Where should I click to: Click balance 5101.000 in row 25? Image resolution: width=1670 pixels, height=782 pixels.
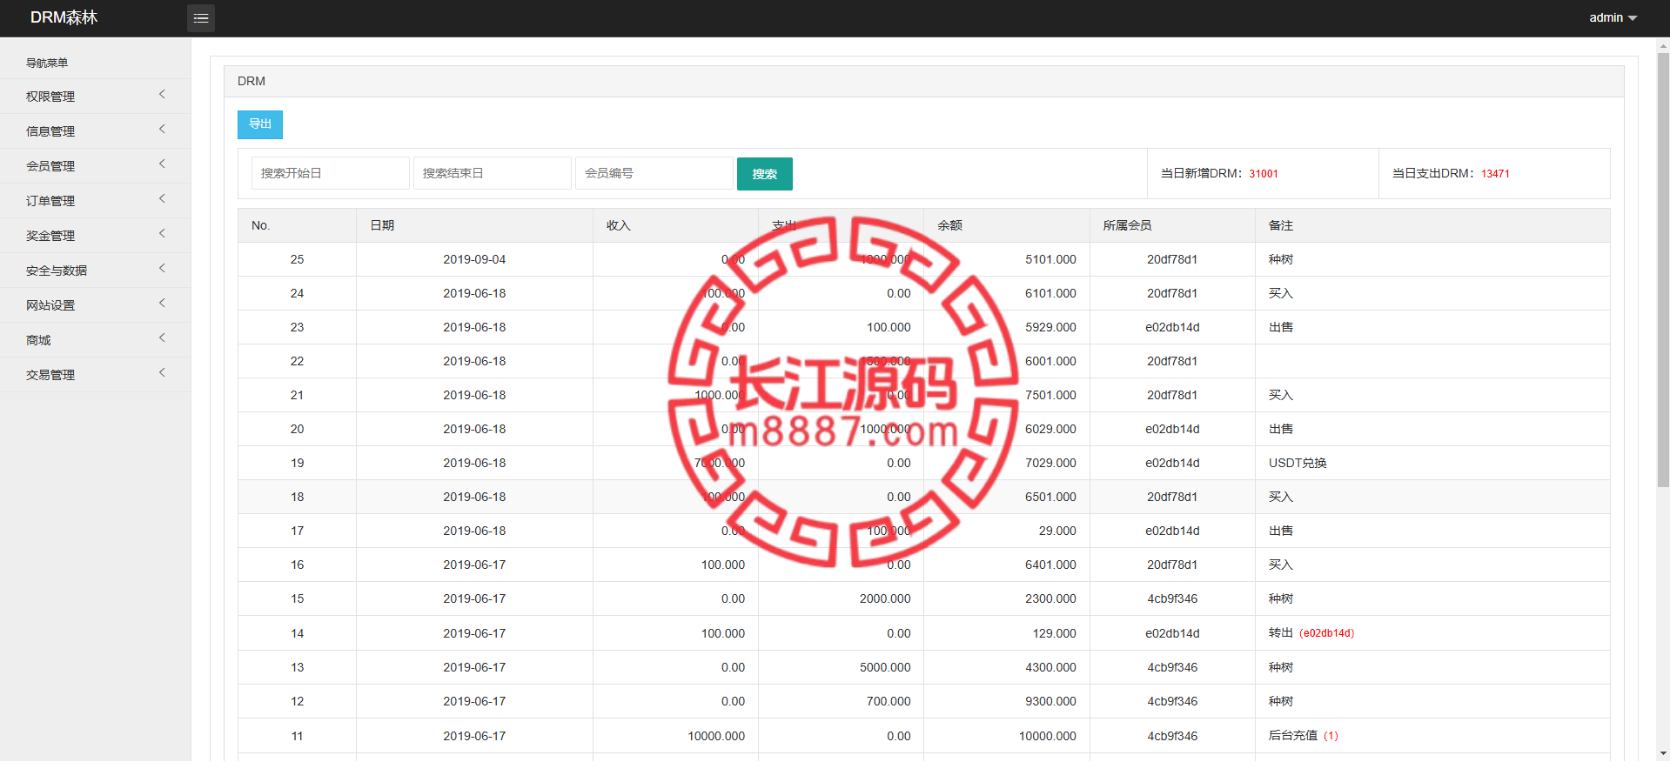point(1050,259)
